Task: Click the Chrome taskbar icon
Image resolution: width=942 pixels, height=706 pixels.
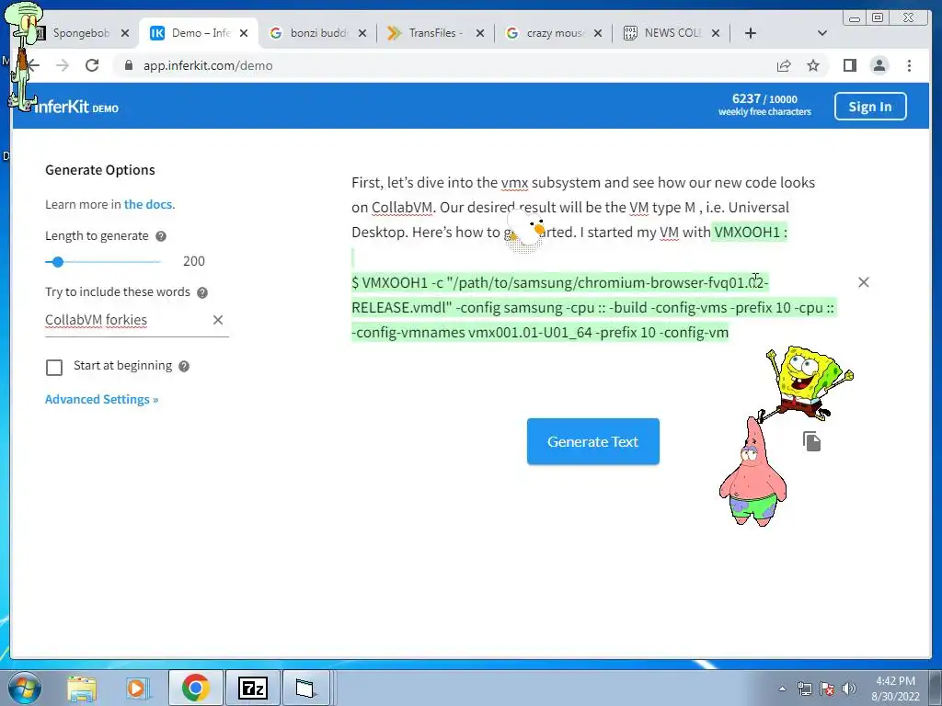Action: (195, 688)
